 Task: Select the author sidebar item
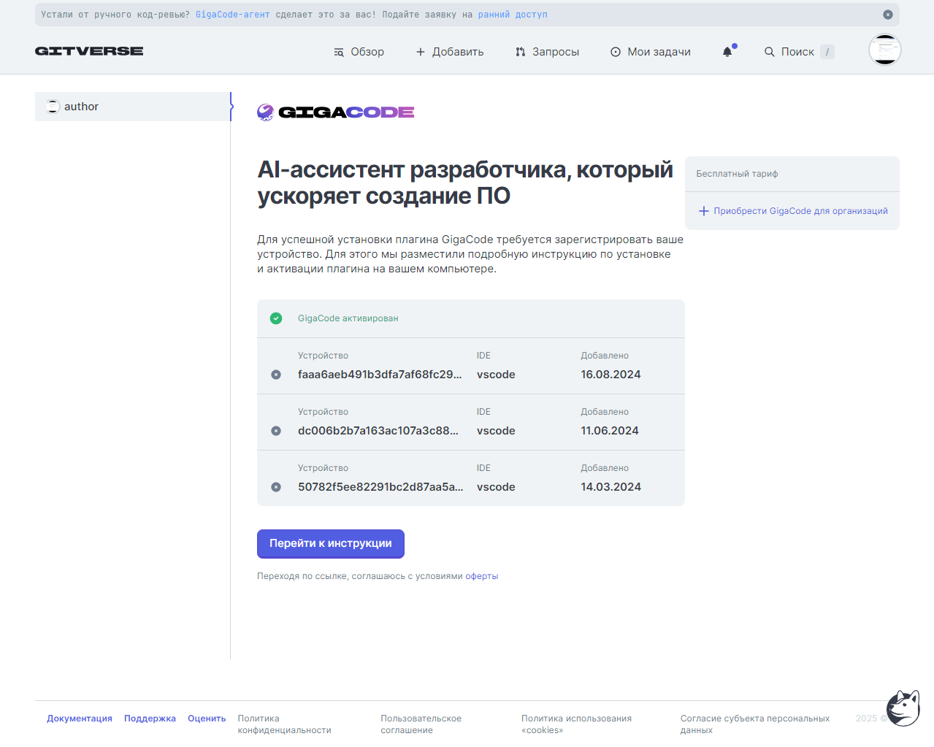133,107
